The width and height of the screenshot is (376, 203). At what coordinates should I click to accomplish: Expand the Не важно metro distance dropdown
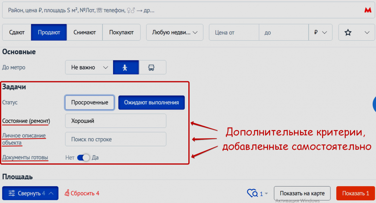tap(89, 67)
